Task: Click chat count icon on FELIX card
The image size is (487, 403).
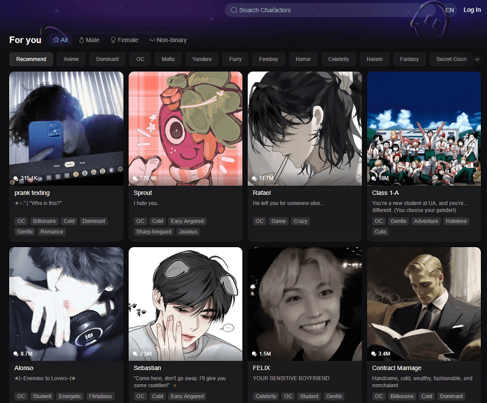Action: click(254, 354)
